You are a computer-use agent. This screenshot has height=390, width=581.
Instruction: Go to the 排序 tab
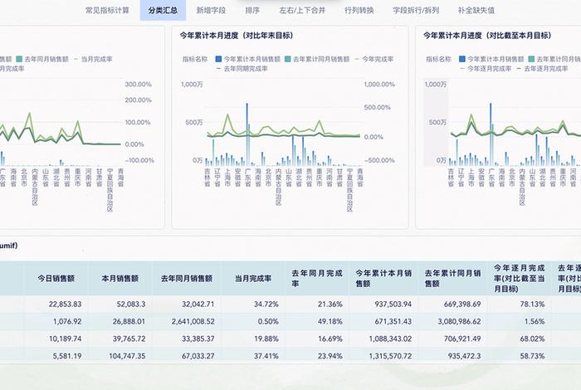click(252, 11)
